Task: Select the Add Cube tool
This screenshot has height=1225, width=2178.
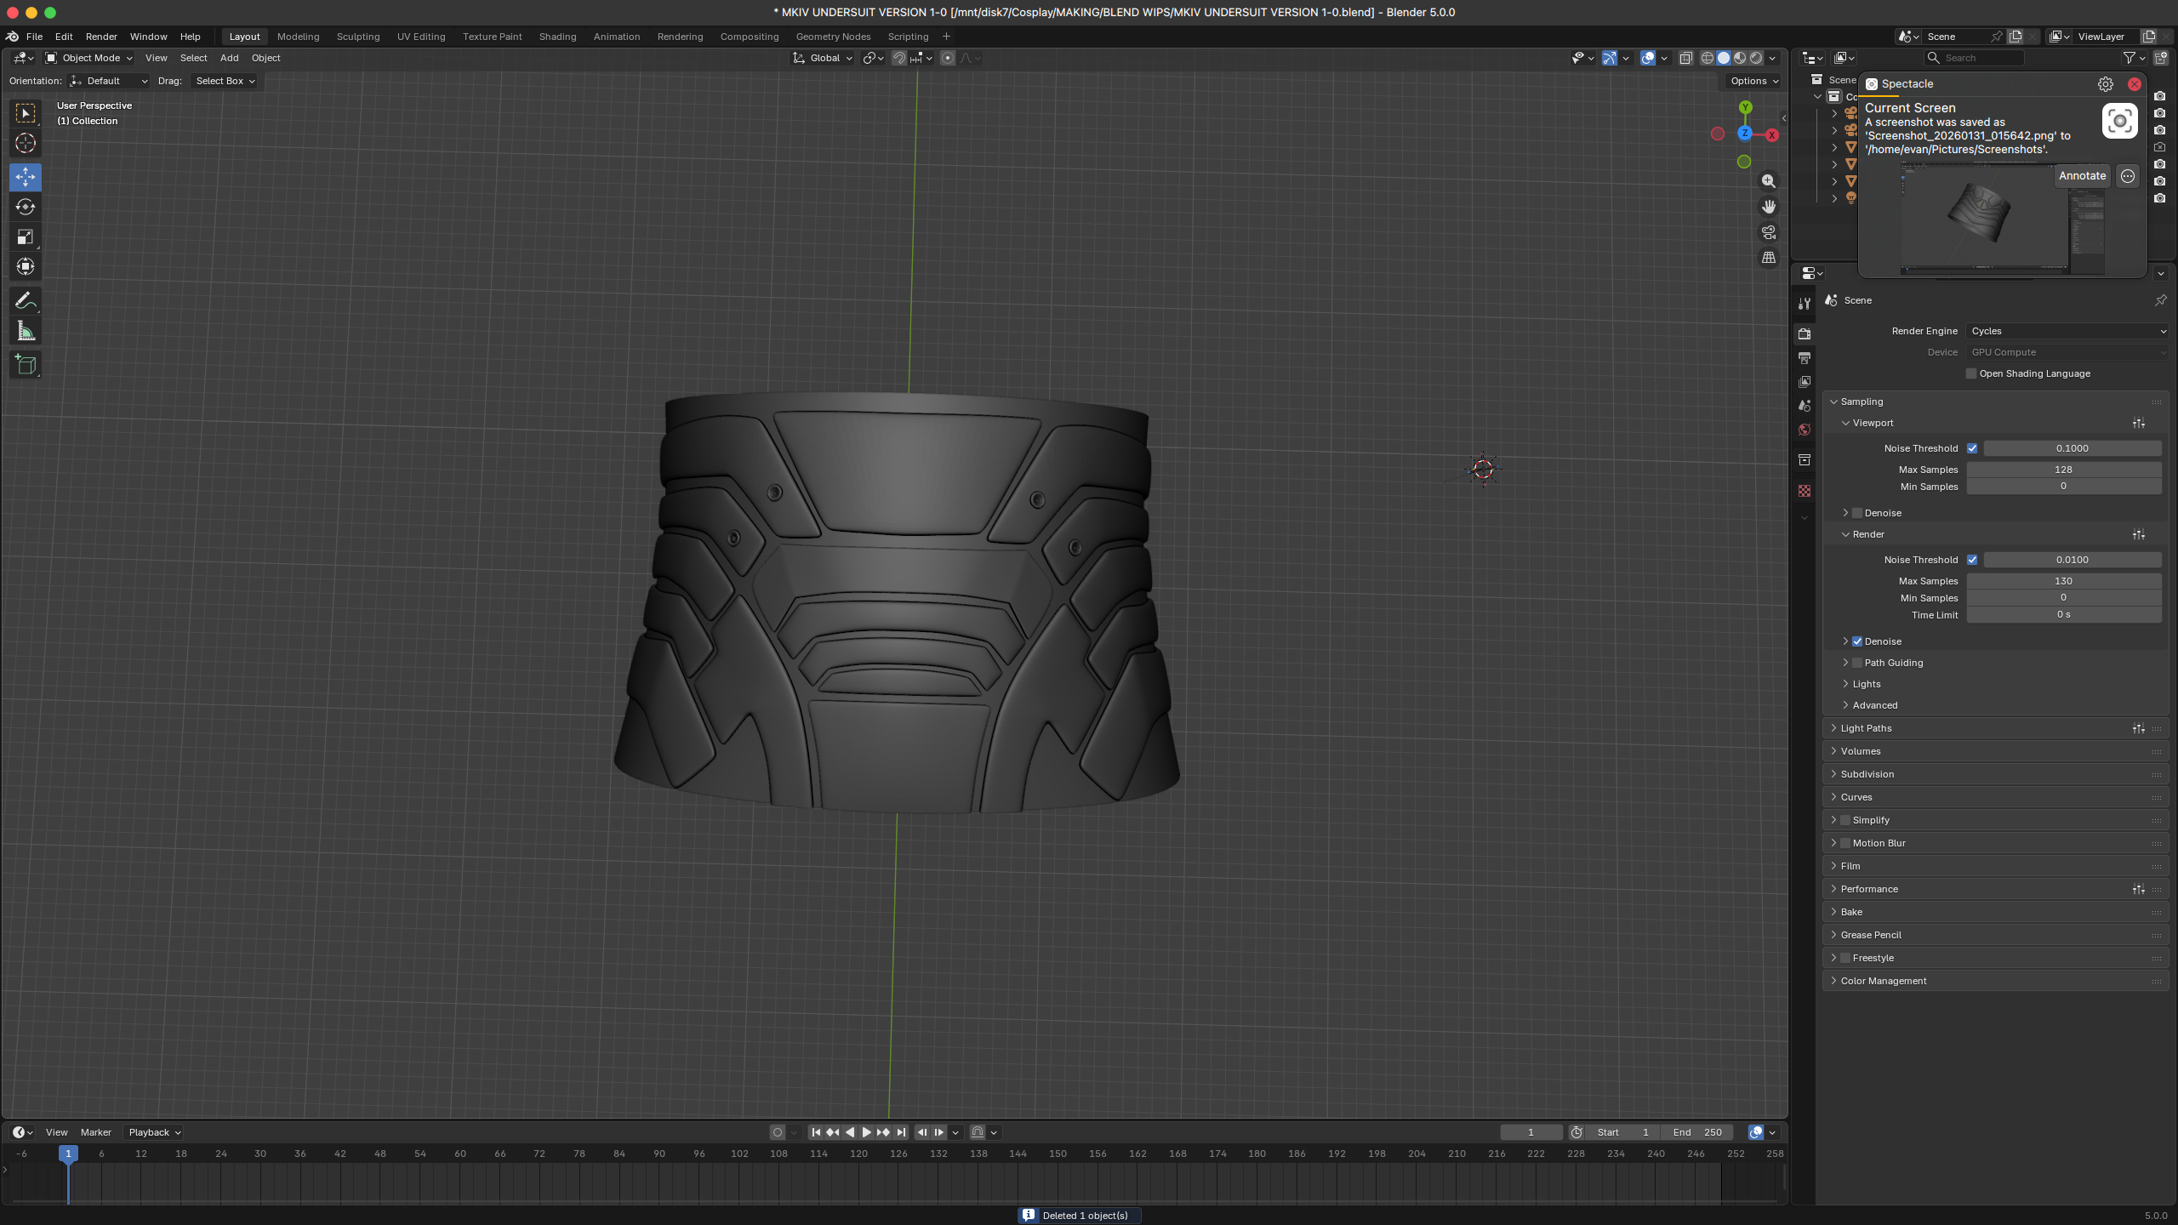Action: point(25,364)
